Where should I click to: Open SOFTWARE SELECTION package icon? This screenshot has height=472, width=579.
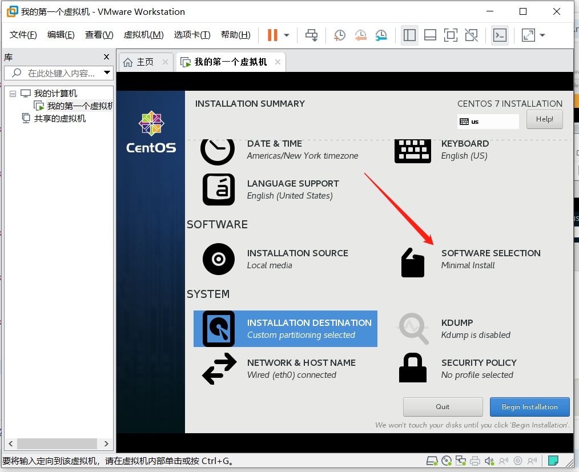coord(413,263)
